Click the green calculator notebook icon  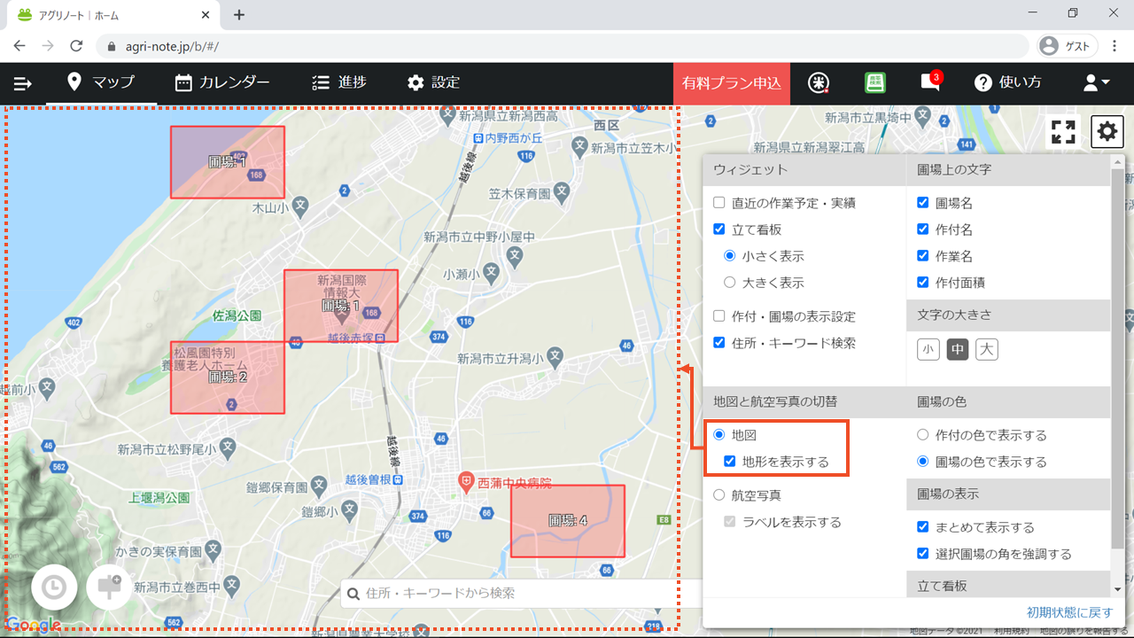[x=875, y=82]
